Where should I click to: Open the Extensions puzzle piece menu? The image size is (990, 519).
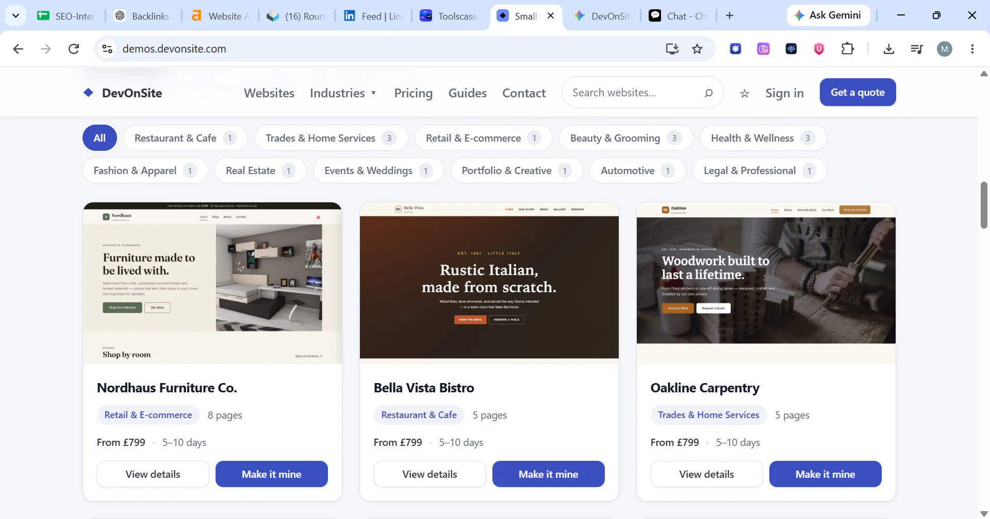pyautogui.click(x=847, y=49)
